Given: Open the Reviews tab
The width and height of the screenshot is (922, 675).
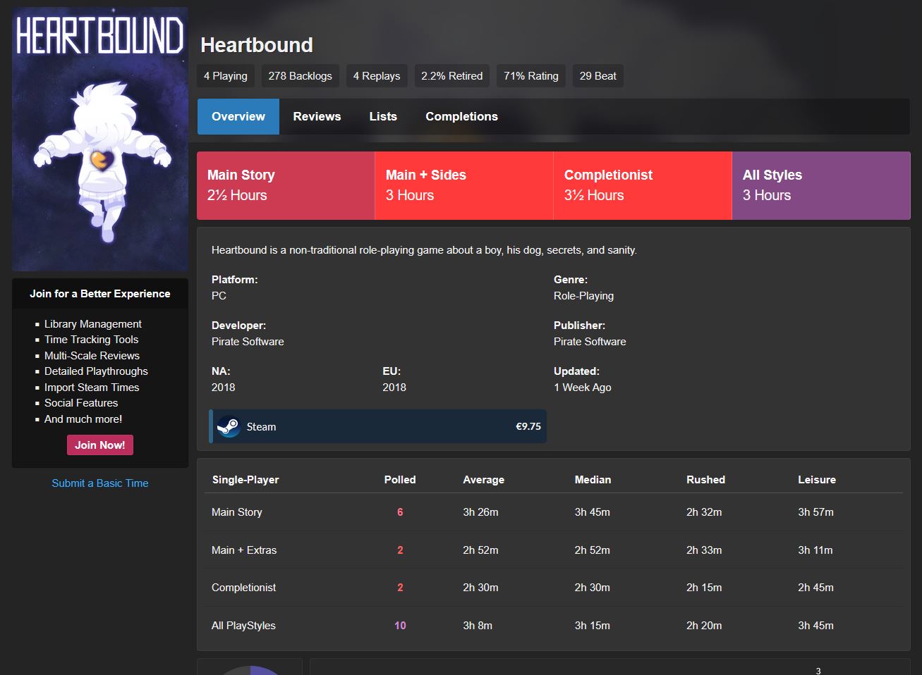Looking at the screenshot, I should 317,116.
